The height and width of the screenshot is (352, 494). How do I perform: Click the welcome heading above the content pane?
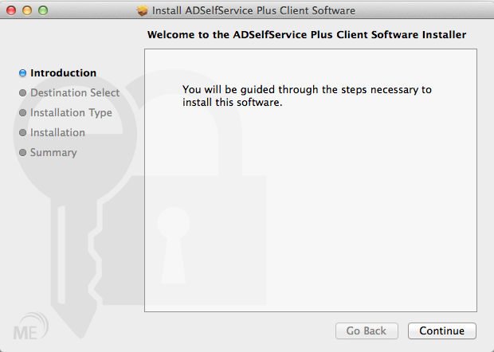pos(307,35)
